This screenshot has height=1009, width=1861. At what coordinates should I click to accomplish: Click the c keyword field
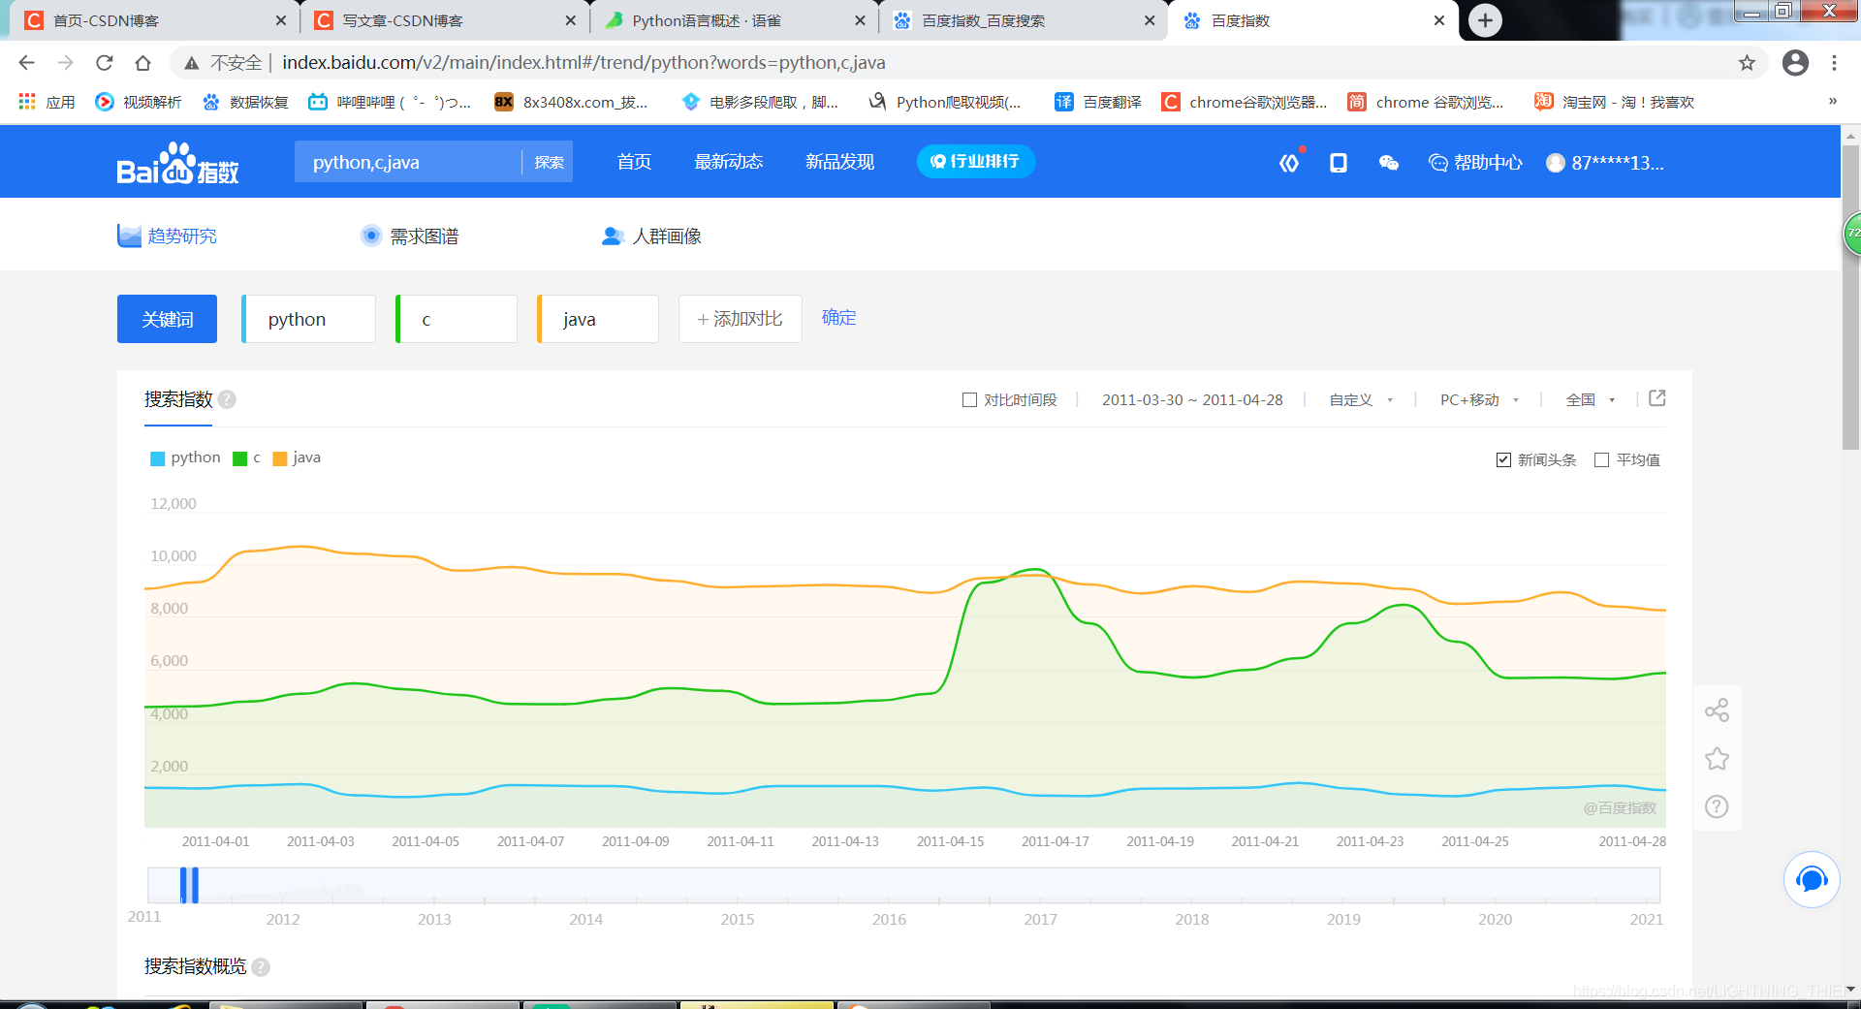point(457,319)
